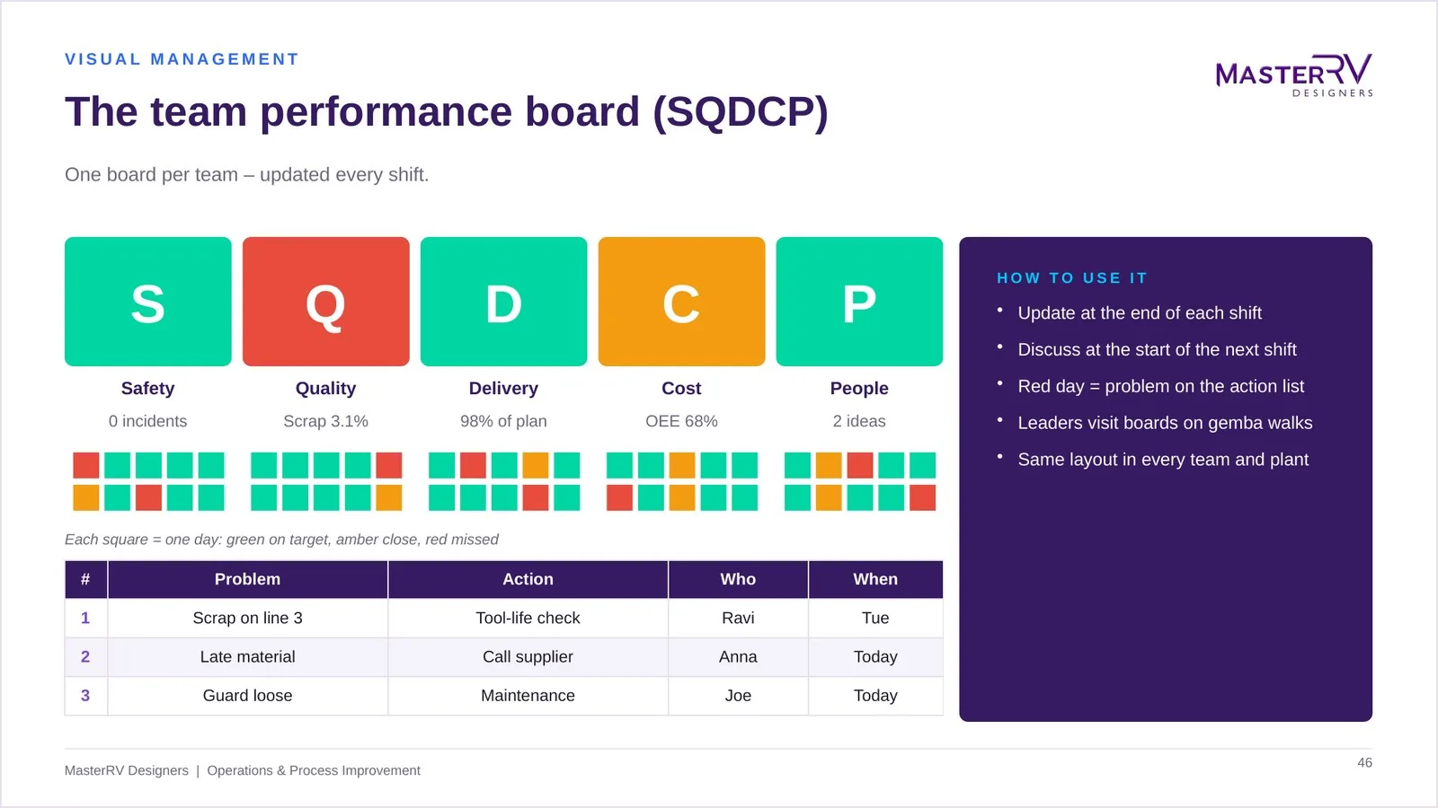
Task: Select bullet 'Red day = problem on the action list'
Action: pos(1161,387)
